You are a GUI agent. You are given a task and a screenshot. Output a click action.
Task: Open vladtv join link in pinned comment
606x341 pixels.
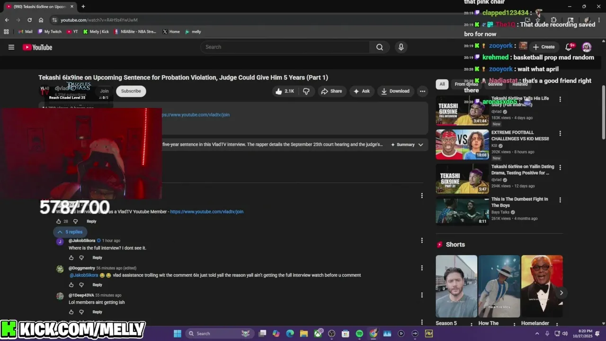206,212
